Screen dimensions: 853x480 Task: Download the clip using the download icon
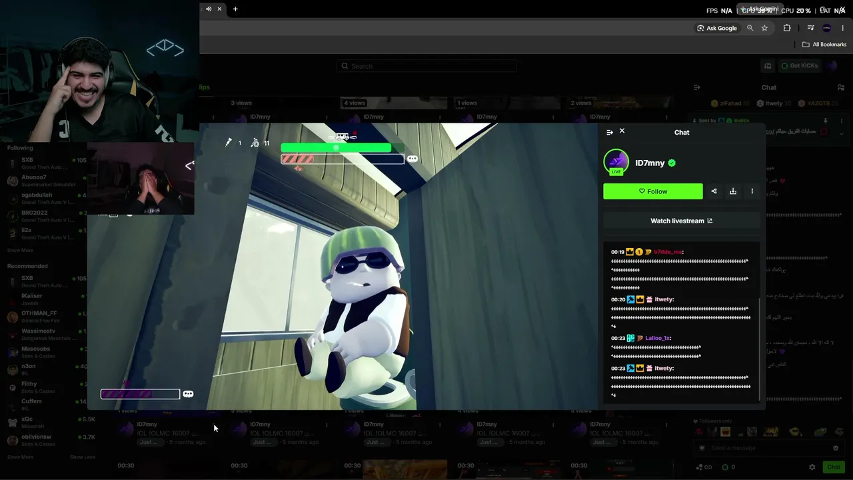[733, 191]
